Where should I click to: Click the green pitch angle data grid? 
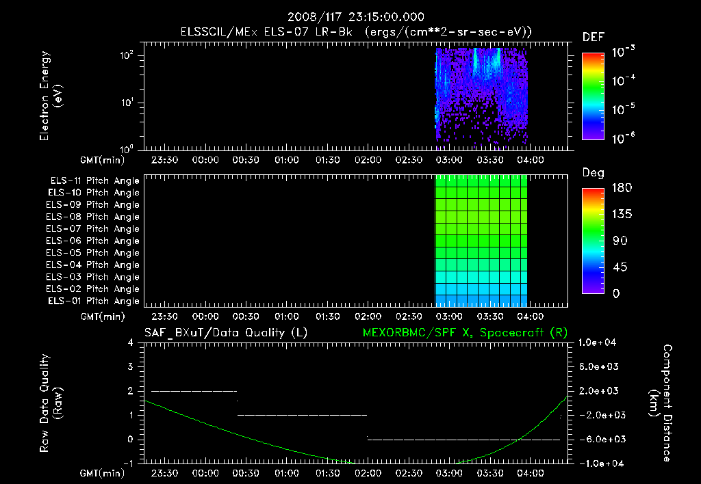point(481,241)
